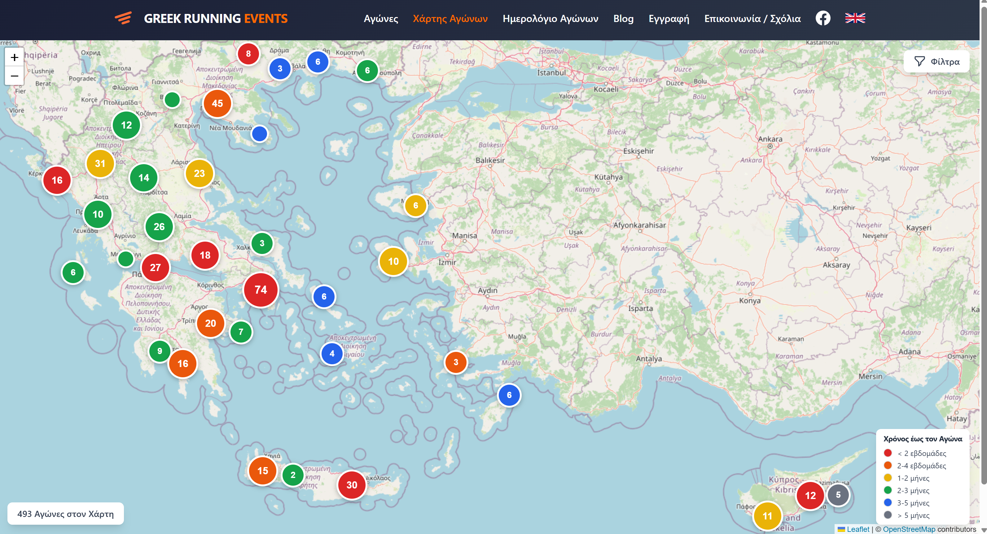Image resolution: width=987 pixels, height=534 pixels.
Task: Click the yellow 31 cluster in Epirus
Action: [x=100, y=164]
